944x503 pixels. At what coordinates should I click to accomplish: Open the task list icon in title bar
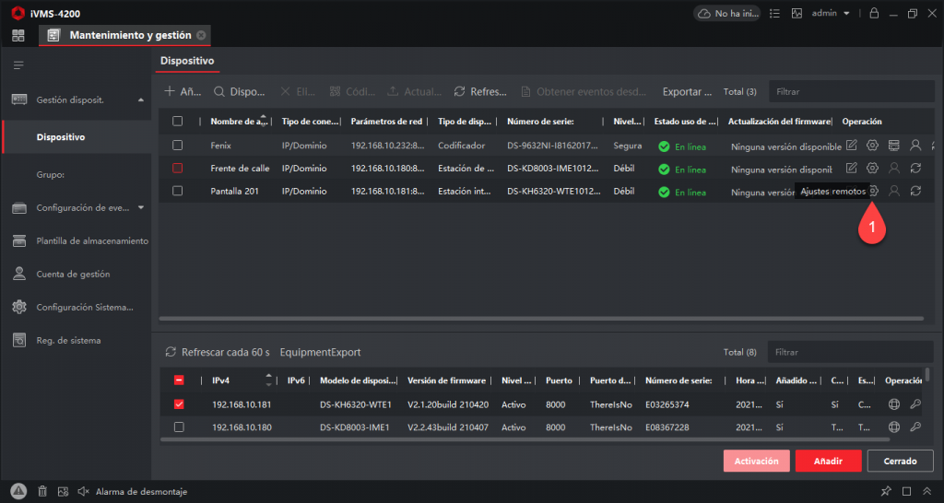[775, 13]
